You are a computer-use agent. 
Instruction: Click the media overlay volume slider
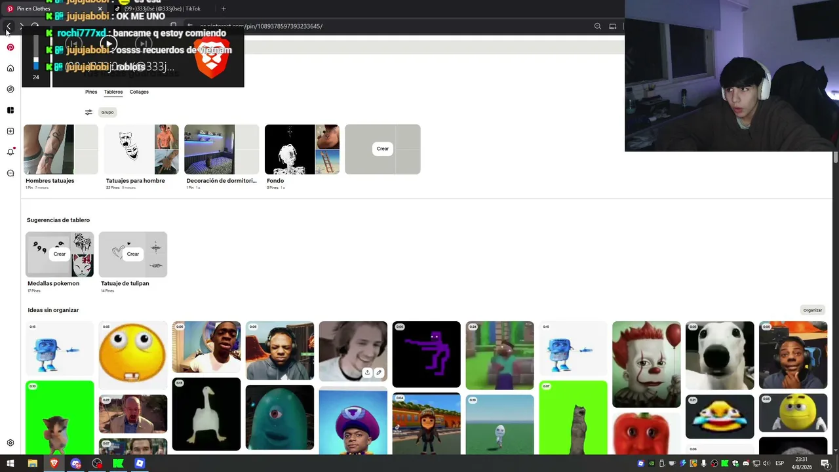[x=36, y=52]
